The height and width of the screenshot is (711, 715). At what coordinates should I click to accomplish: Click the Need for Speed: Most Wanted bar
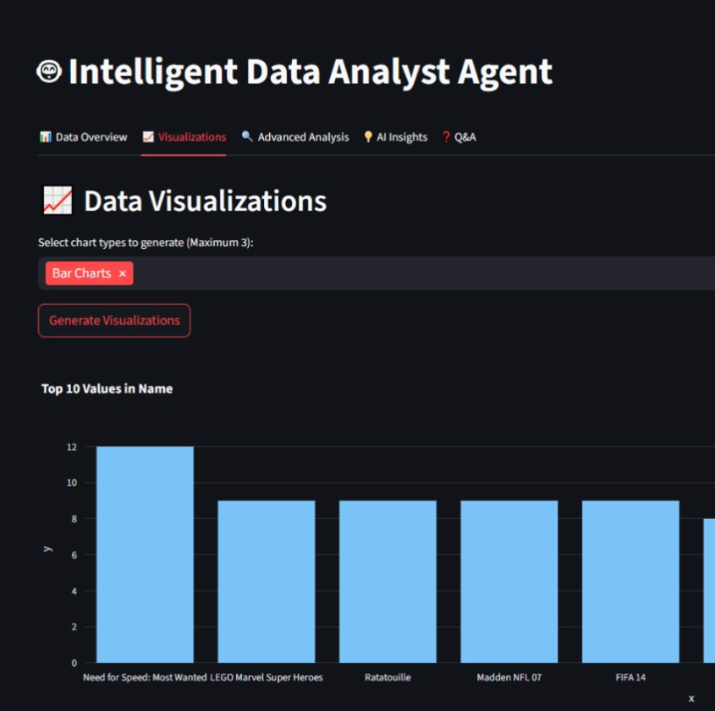click(145, 554)
